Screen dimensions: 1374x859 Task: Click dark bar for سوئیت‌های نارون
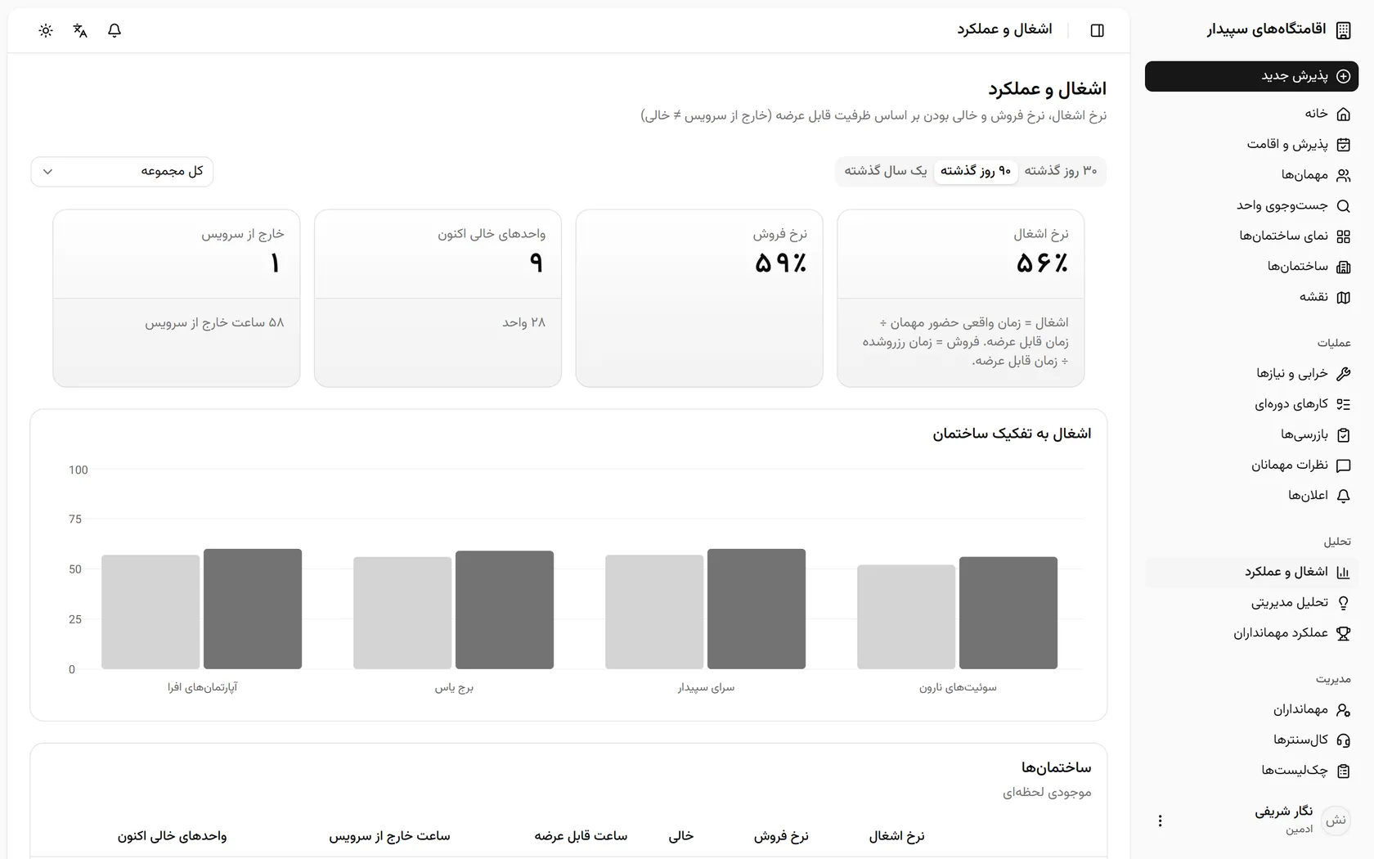(1008, 613)
